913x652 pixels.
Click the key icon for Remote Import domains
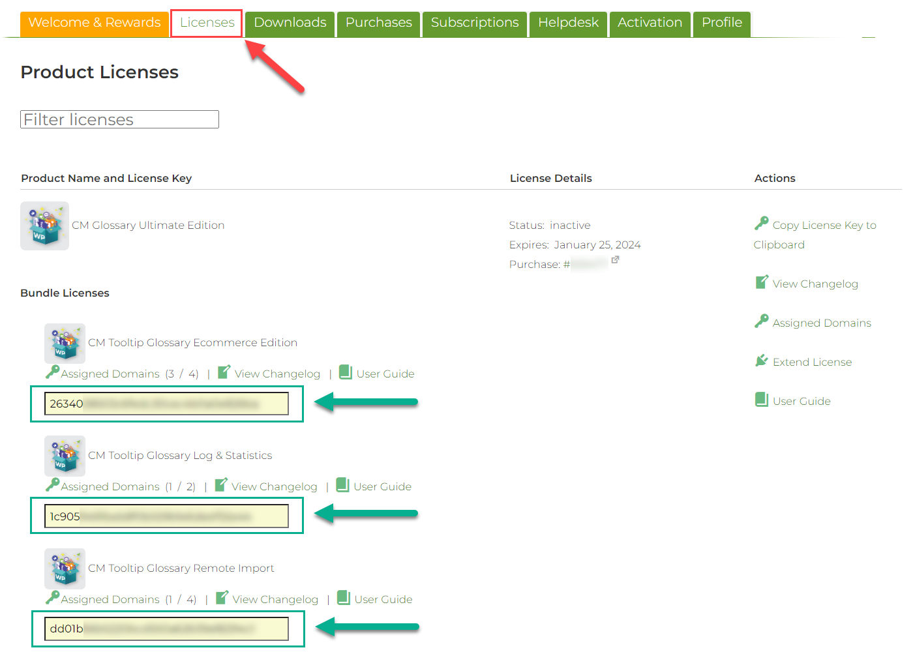[52, 598]
